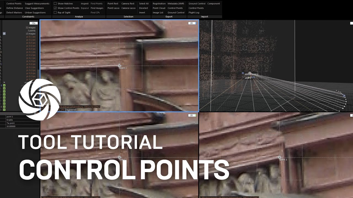
Task: Click Find Images in the Analyze group
Action: (x=97, y=8)
